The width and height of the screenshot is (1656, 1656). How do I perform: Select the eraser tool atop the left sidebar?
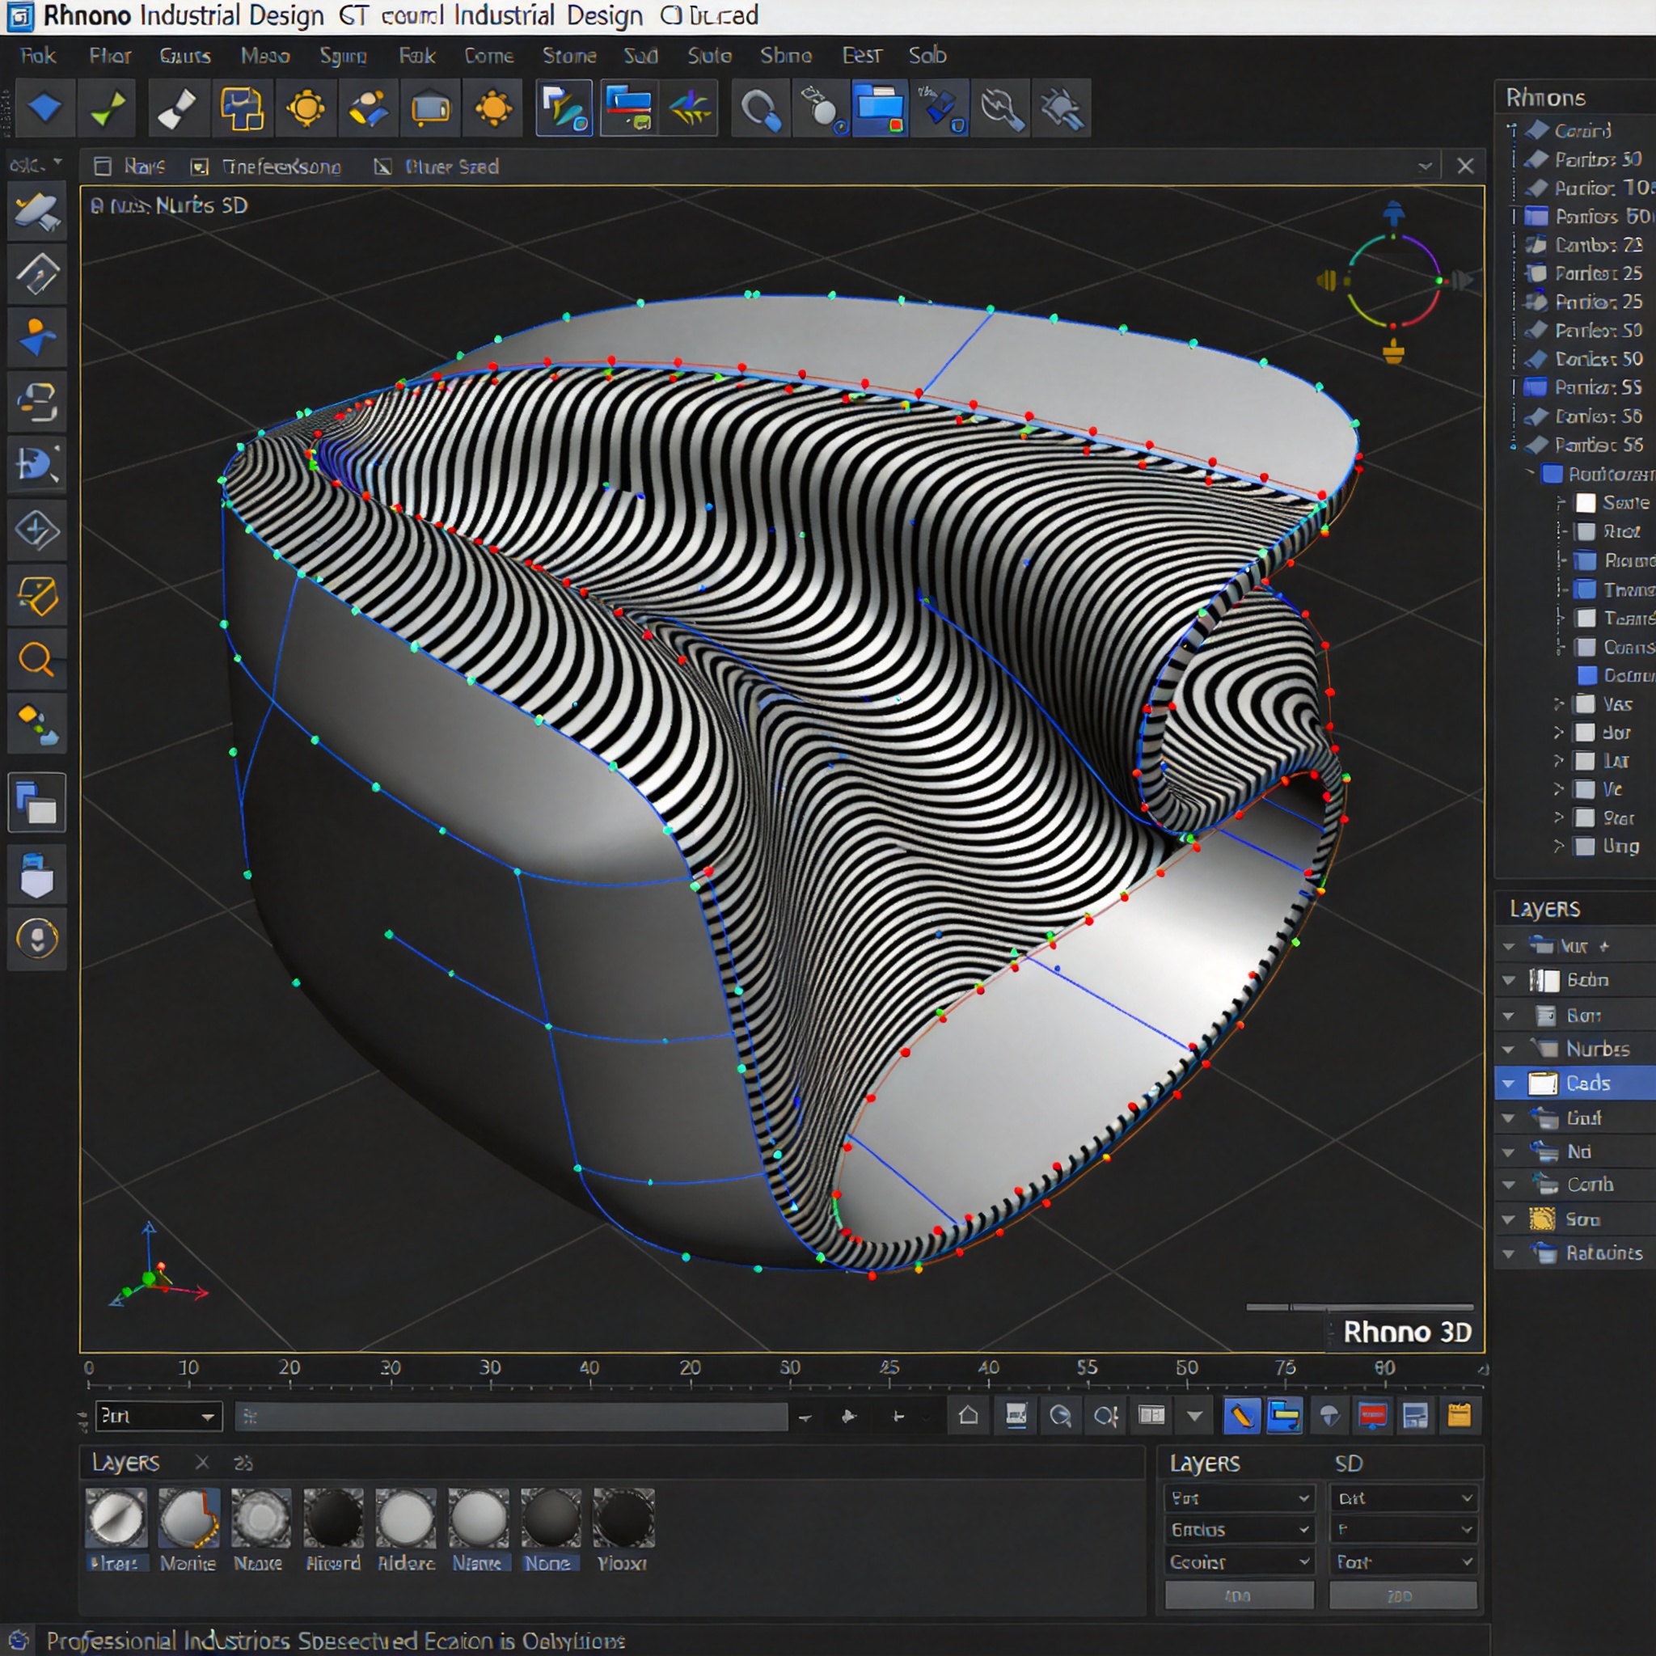point(37,212)
